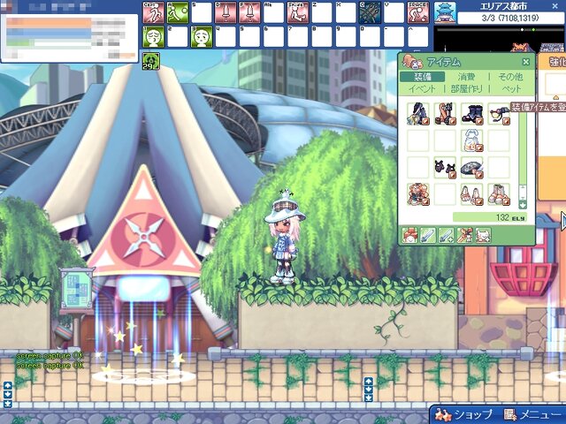
Task: Use the Shift sitting-kick skill
Action: coord(298,13)
